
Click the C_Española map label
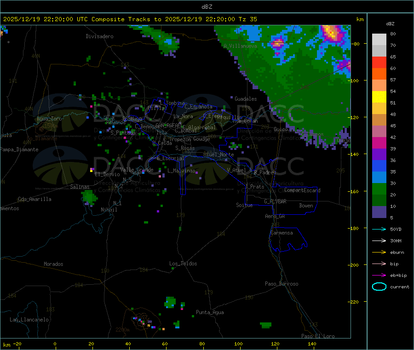tap(199, 107)
